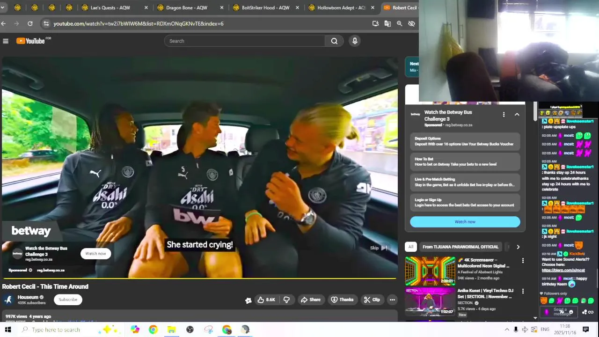
Task: Click the sparkle icon left of Like
Action: [248, 300]
